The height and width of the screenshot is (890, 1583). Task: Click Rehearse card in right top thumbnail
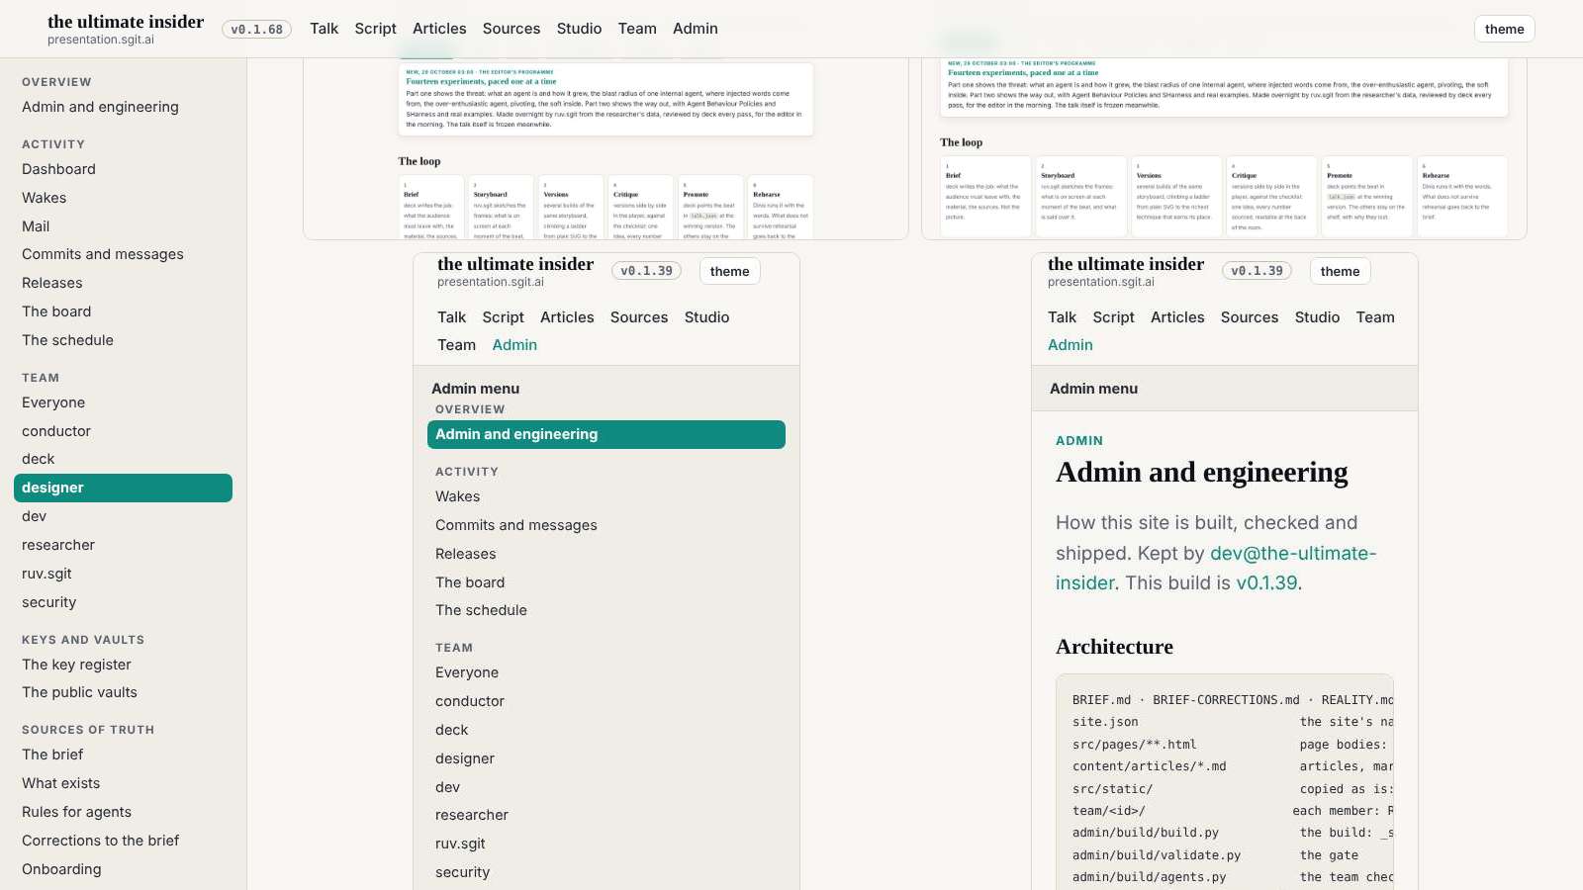click(1463, 196)
